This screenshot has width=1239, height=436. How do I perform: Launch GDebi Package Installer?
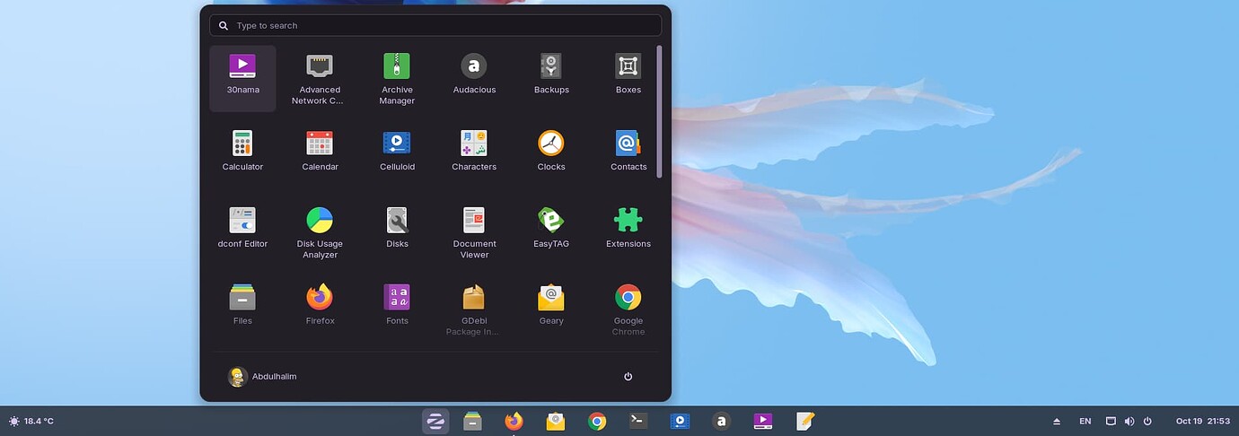(474, 310)
